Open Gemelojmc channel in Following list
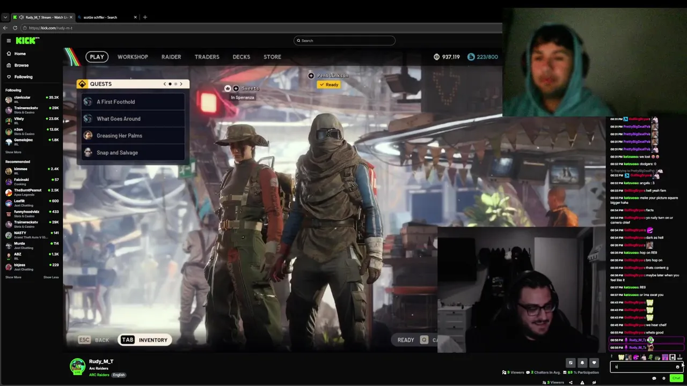Viewport: 687px width, 386px height. (31, 142)
